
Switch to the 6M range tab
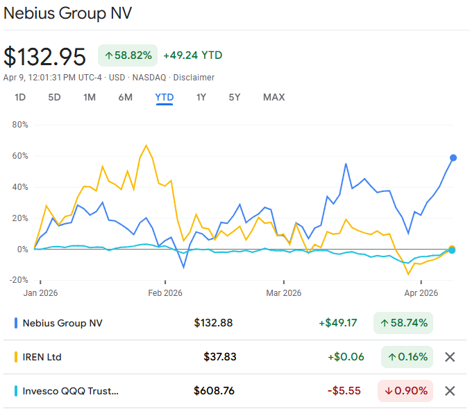[x=125, y=97]
